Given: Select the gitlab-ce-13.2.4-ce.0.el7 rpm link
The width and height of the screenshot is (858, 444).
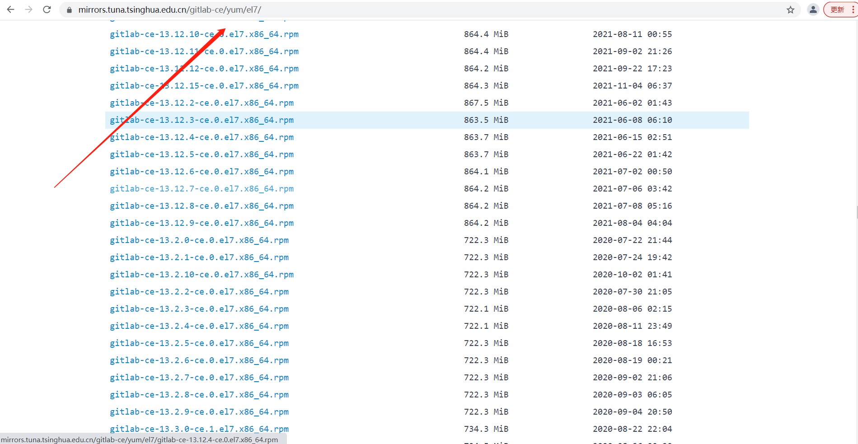Looking at the screenshot, I should pos(199,326).
